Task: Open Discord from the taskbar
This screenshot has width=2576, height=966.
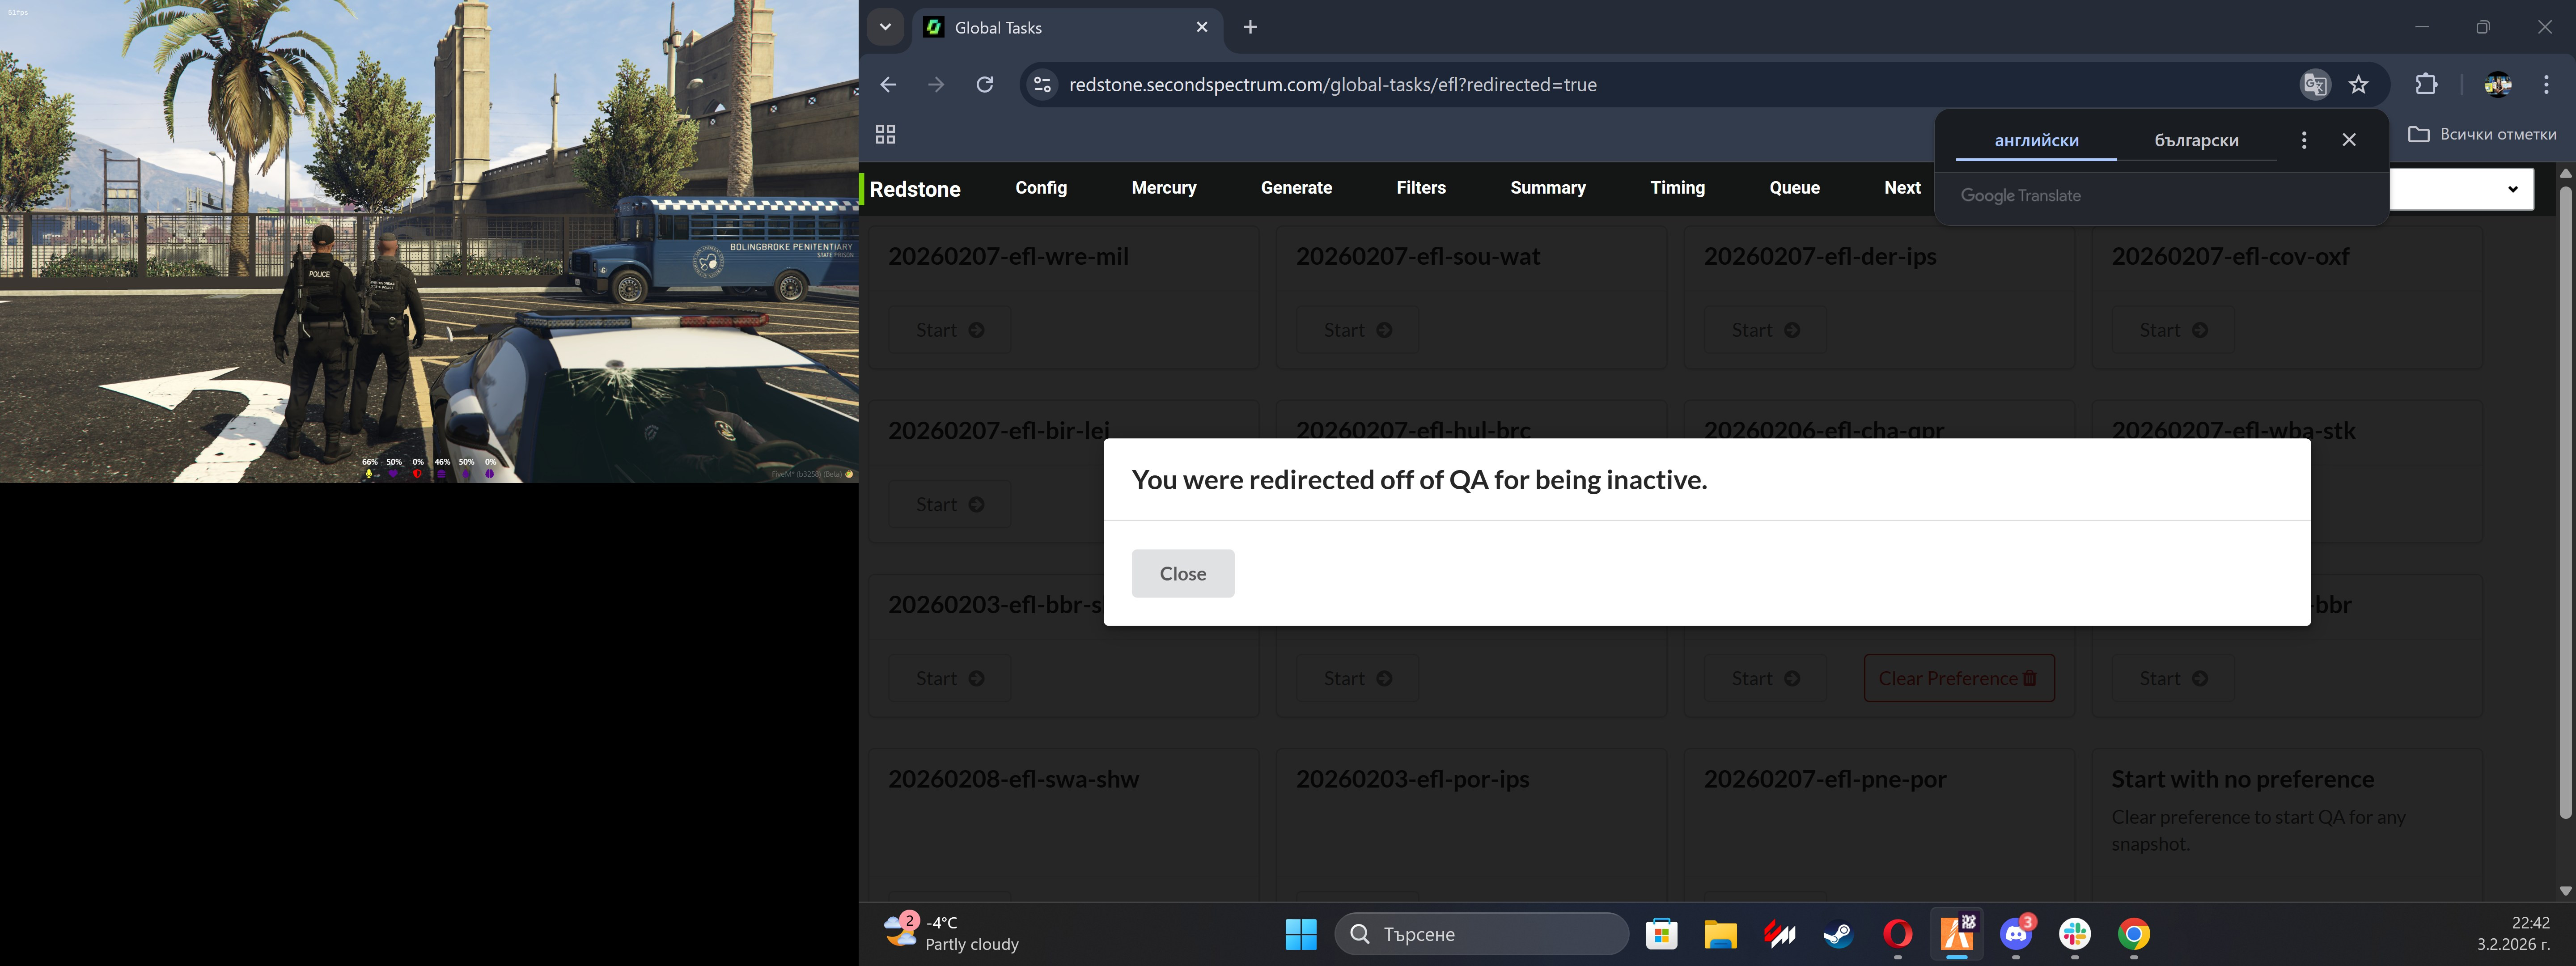Action: click(2016, 934)
